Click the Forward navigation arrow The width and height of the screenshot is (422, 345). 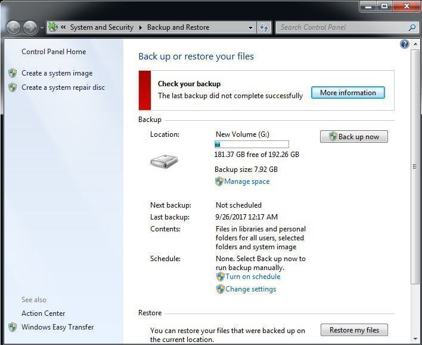point(30,27)
